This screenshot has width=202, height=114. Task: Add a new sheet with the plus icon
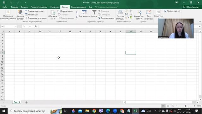coord(27,102)
